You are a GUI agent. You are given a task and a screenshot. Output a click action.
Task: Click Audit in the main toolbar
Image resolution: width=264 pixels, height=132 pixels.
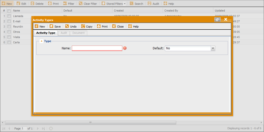153,4
